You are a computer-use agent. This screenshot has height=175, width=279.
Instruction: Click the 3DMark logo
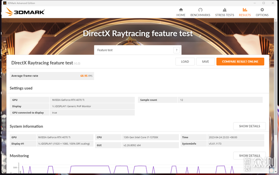click(25, 12)
